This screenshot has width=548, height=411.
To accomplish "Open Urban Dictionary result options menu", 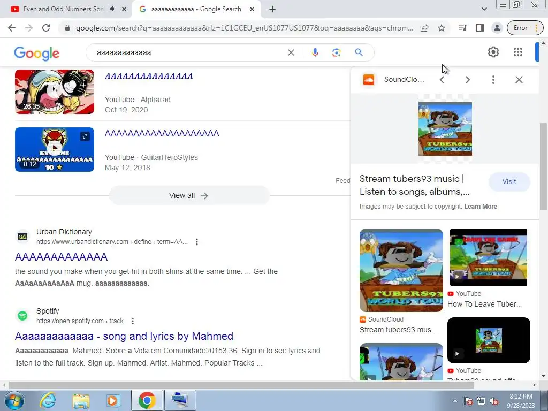I will coord(197,242).
